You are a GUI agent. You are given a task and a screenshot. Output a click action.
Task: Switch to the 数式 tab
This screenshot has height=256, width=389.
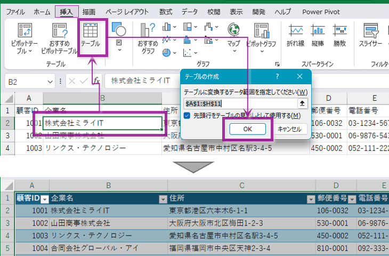(x=166, y=12)
